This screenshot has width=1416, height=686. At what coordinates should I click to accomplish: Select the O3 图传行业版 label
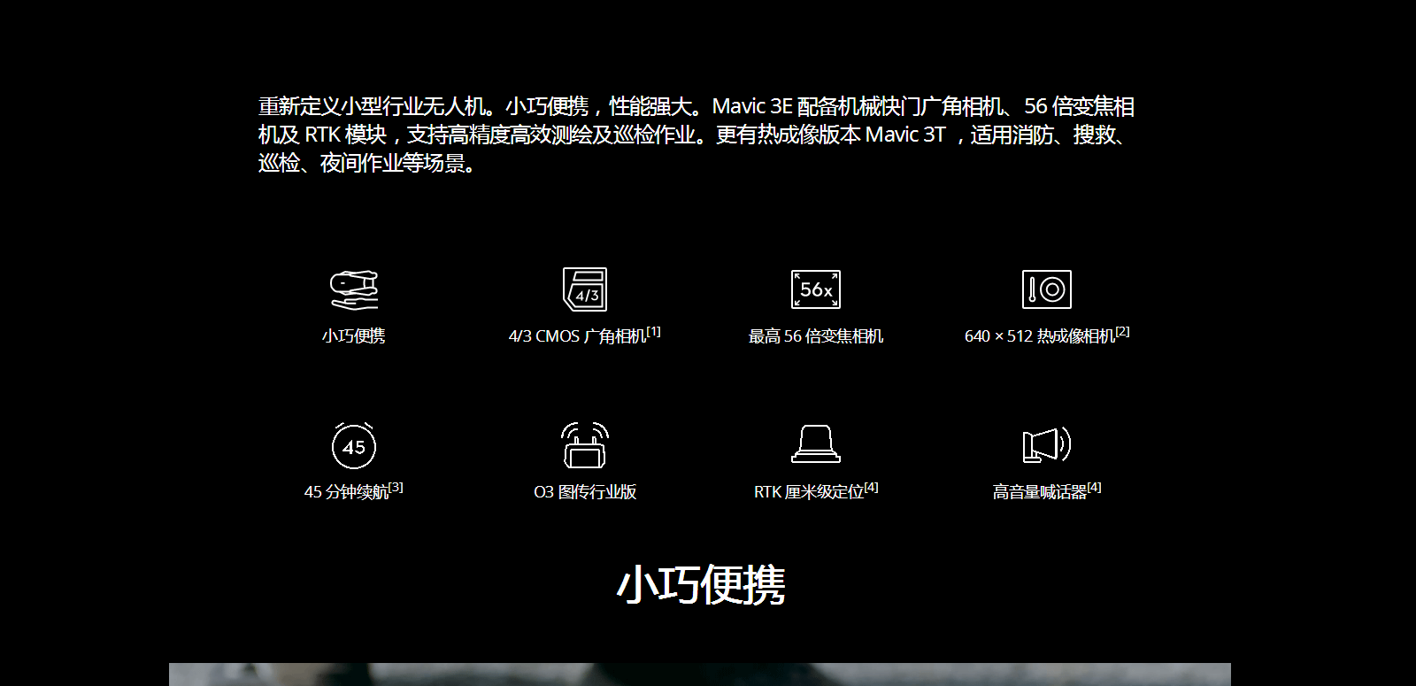pyautogui.click(x=585, y=492)
